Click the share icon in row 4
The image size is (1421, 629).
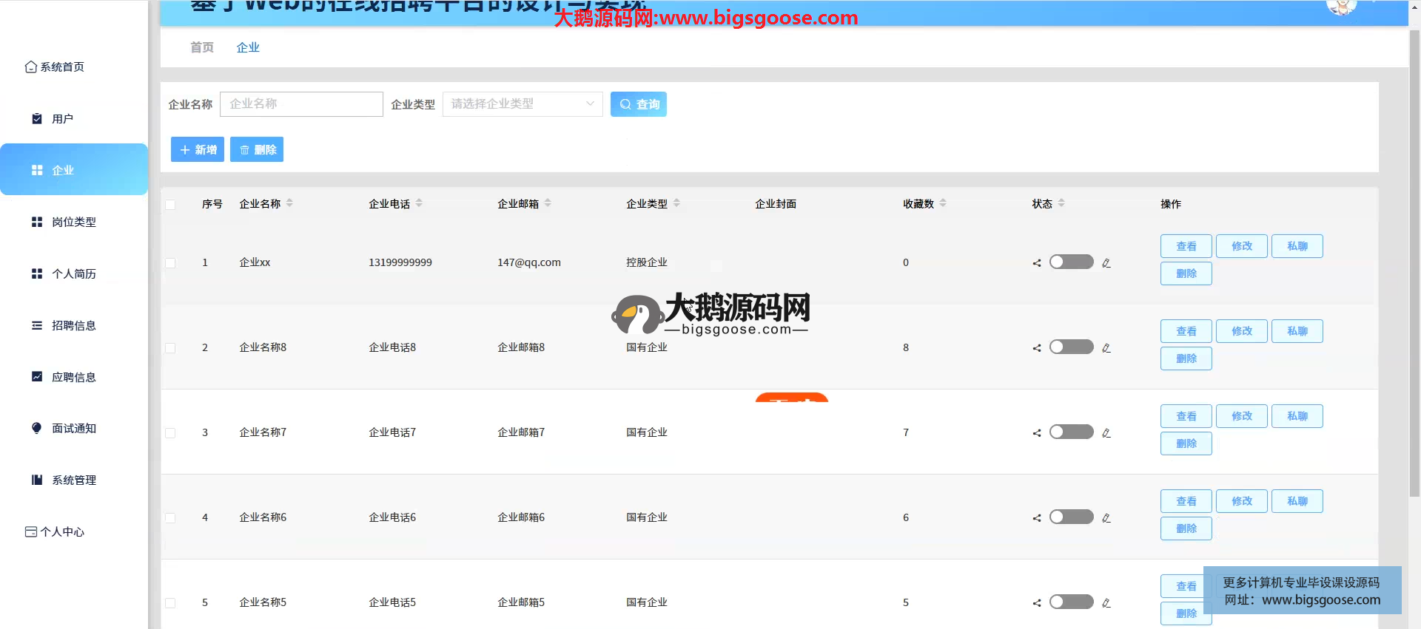click(x=1037, y=518)
